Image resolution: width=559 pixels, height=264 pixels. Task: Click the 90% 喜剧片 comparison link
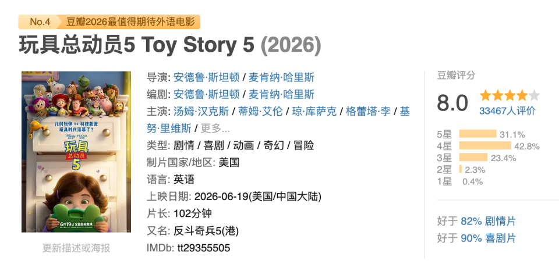pyautogui.click(x=488, y=238)
